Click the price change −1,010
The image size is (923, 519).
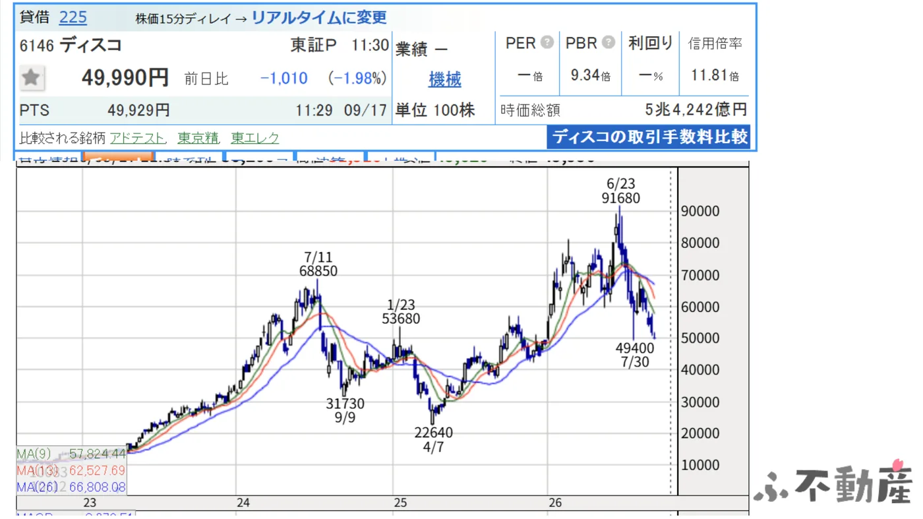(284, 78)
